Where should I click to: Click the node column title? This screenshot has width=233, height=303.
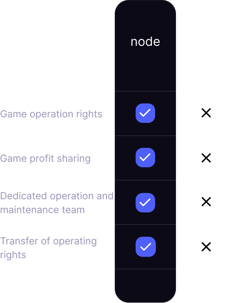coord(145,42)
